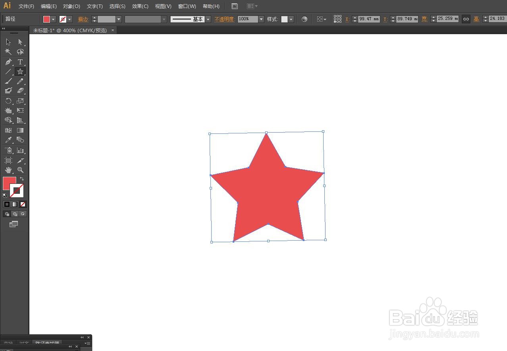Select the Free Transform tool
Image resolution: width=507 pixels, height=351 pixels.
click(x=20, y=110)
